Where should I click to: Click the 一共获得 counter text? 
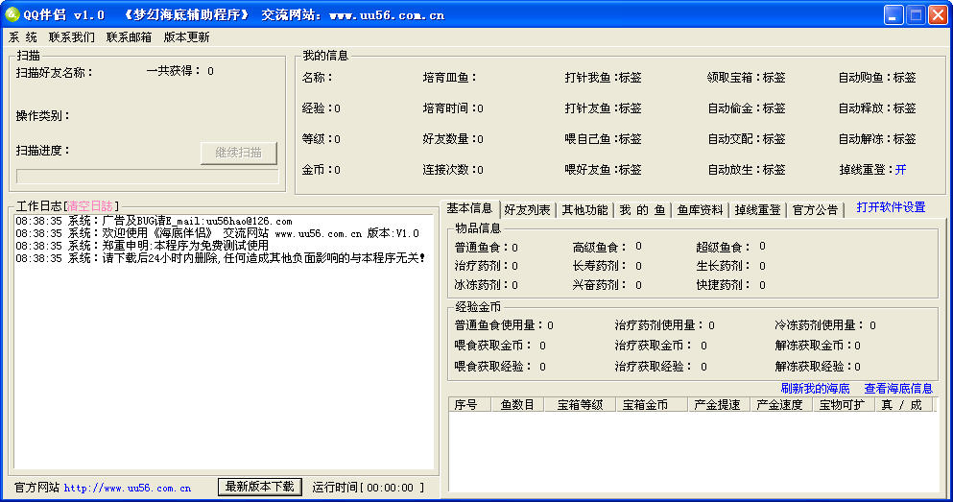pos(179,71)
